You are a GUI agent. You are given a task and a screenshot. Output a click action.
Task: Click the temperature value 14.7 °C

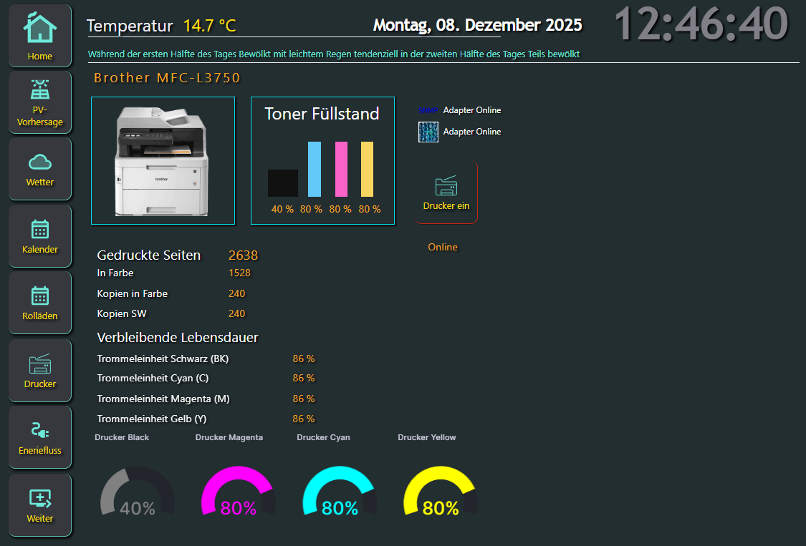pyautogui.click(x=210, y=26)
